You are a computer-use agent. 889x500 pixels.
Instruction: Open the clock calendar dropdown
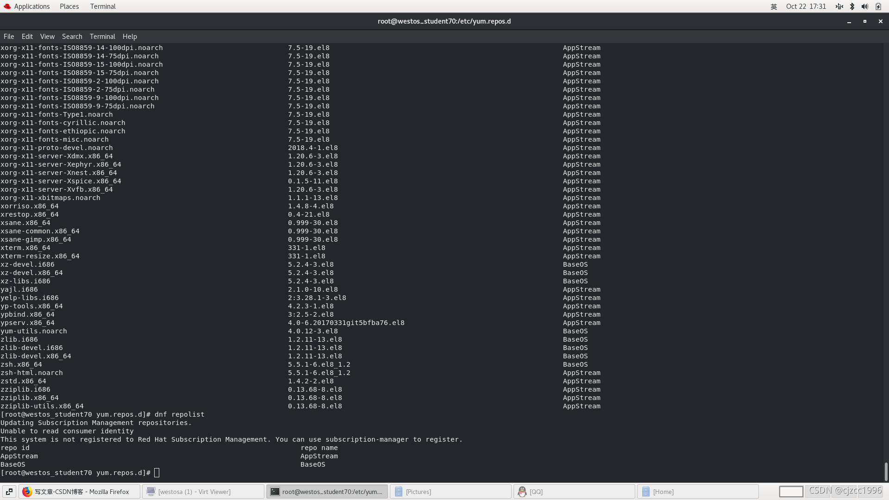pyautogui.click(x=806, y=6)
